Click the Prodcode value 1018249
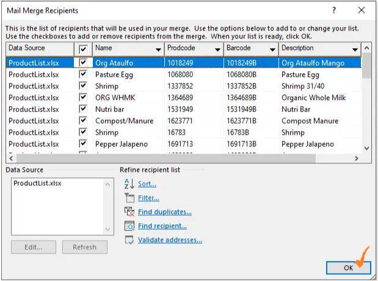378x281 pixels. click(x=180, y=63)
